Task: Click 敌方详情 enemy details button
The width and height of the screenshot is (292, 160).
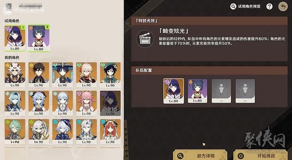Action: click(200, 155)
